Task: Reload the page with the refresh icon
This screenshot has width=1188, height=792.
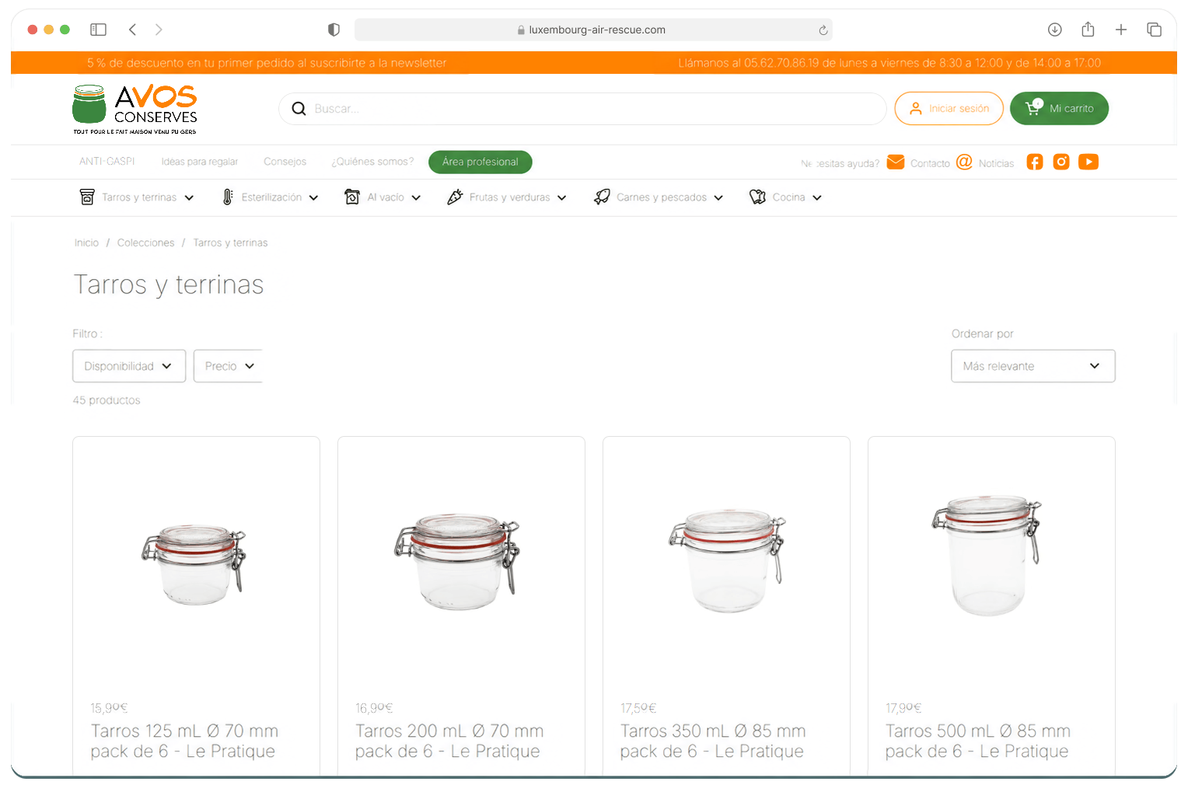Action: pyautogui.click(x=823, y=30)
